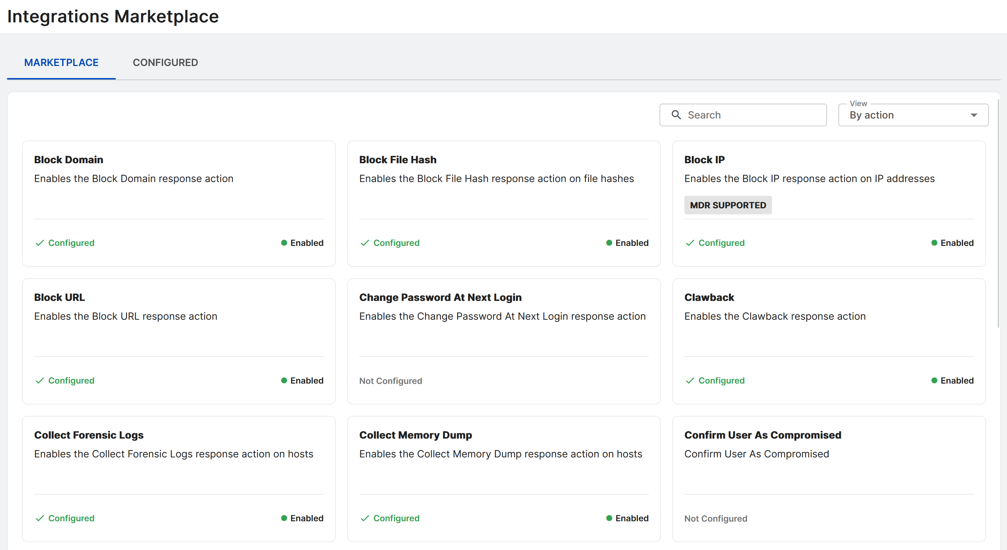
Task: Click Enabled text on Block File Hash card
Action: [632, 243]
